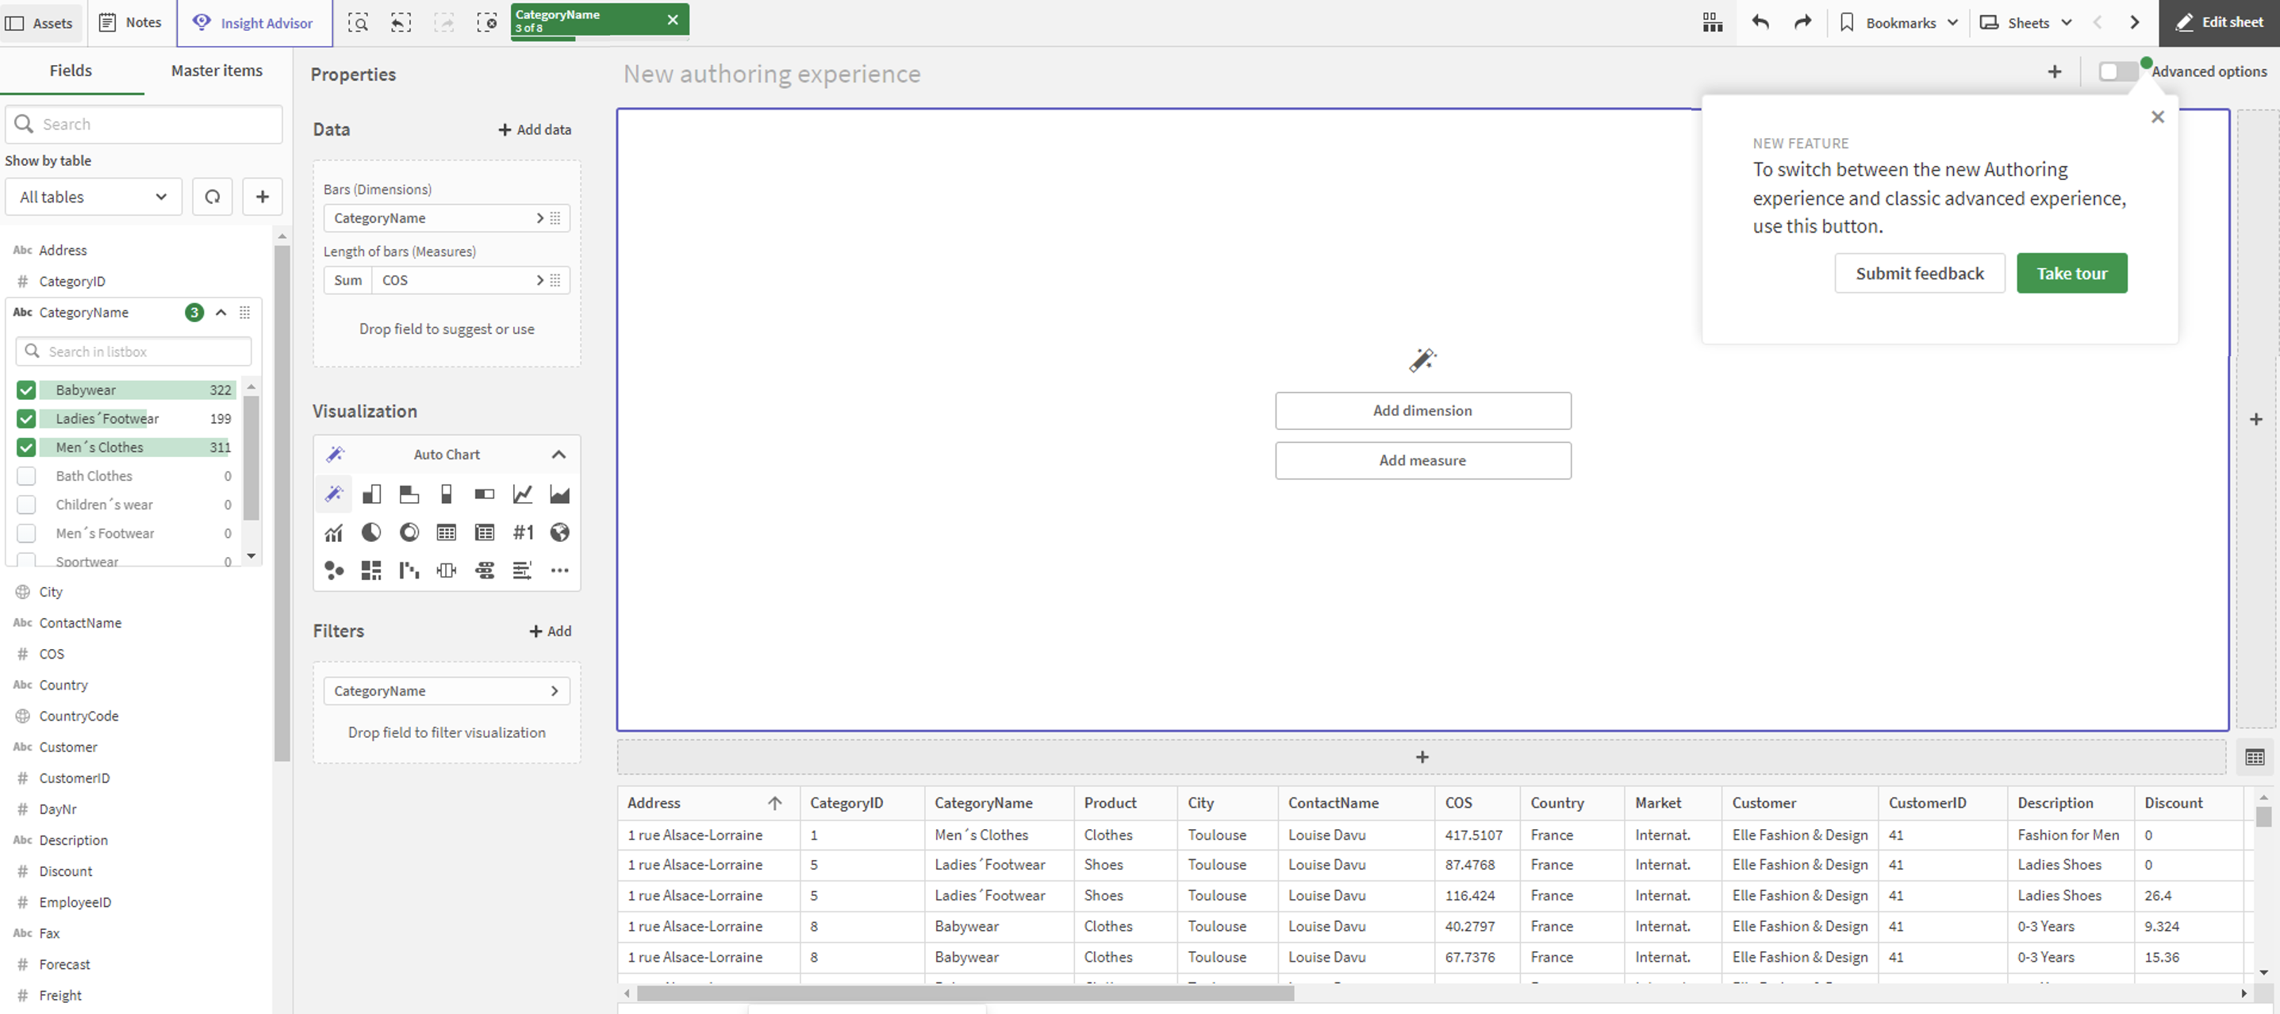
Task: Click the Take tour button
Action: tap(2071, 272)
